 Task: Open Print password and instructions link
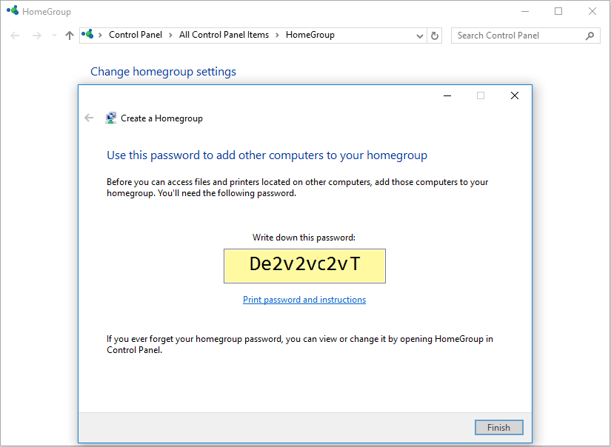pos(304,300)
